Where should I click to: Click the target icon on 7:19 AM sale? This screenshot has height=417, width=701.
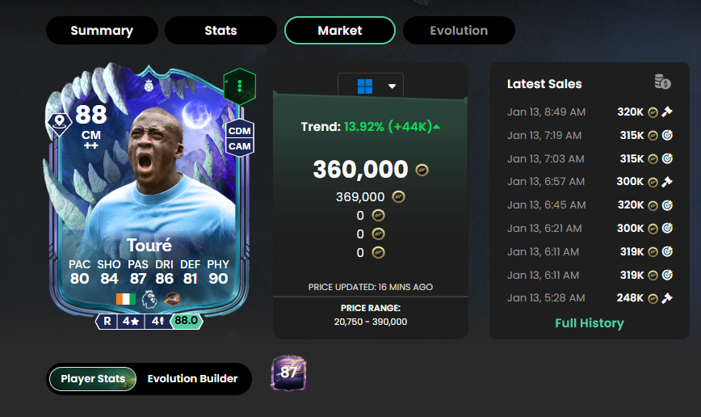pyautogui.click(x=667, y=135)
